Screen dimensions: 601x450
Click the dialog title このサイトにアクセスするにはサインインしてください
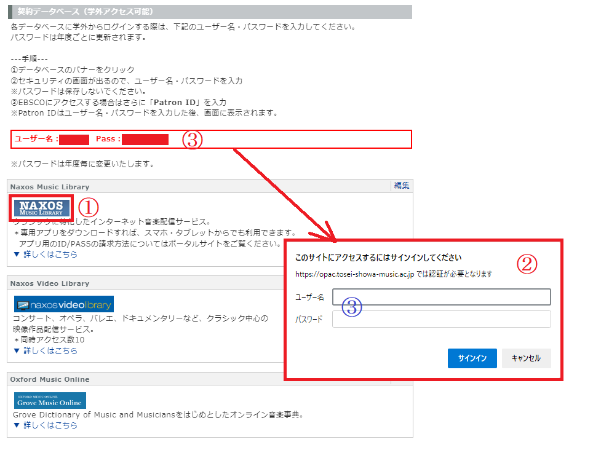click(378, 258)
